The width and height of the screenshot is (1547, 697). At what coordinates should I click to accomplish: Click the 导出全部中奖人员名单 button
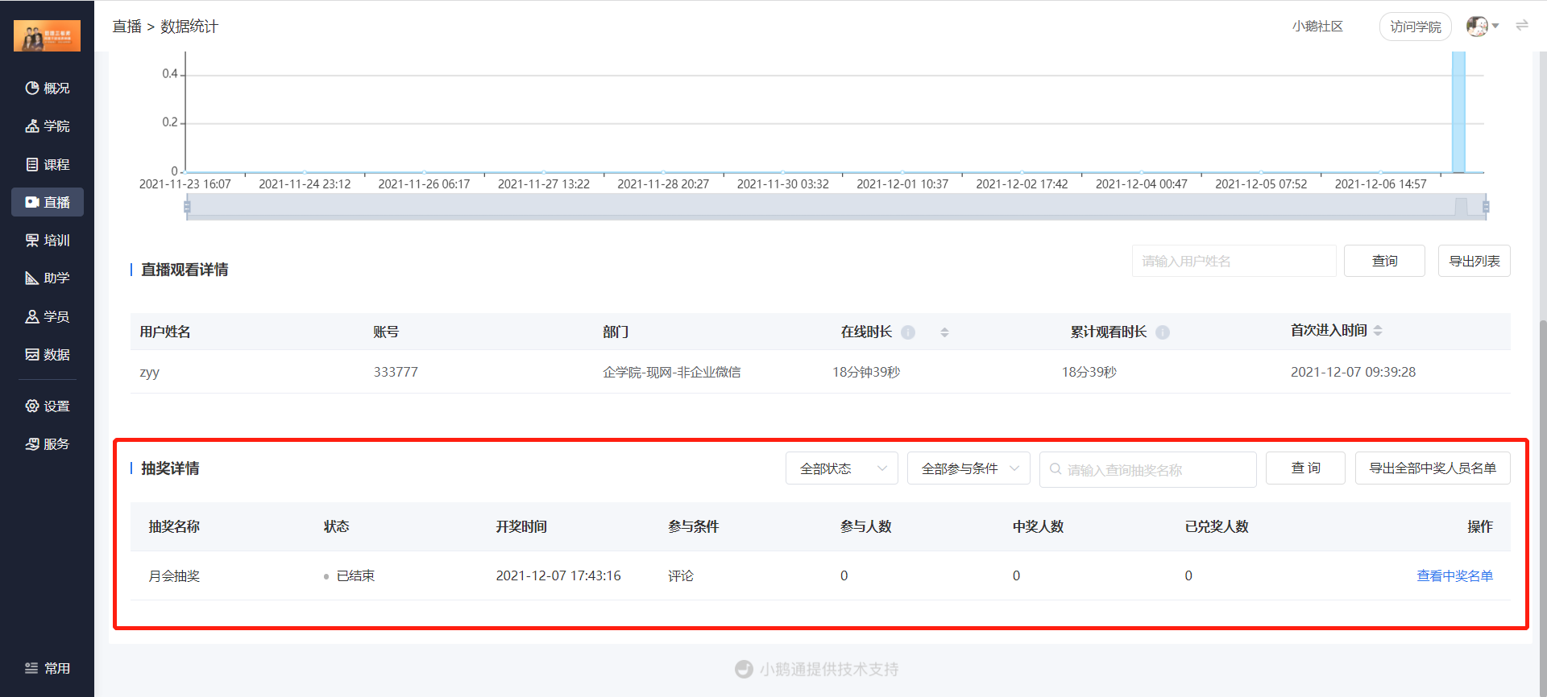click(1433, 468)
